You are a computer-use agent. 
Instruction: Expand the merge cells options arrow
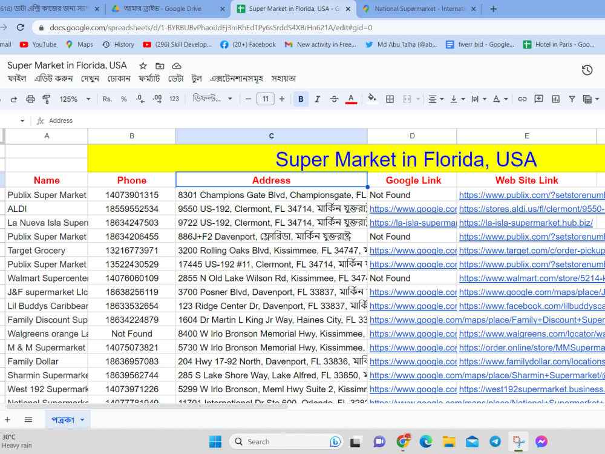(x=418, y=99)
